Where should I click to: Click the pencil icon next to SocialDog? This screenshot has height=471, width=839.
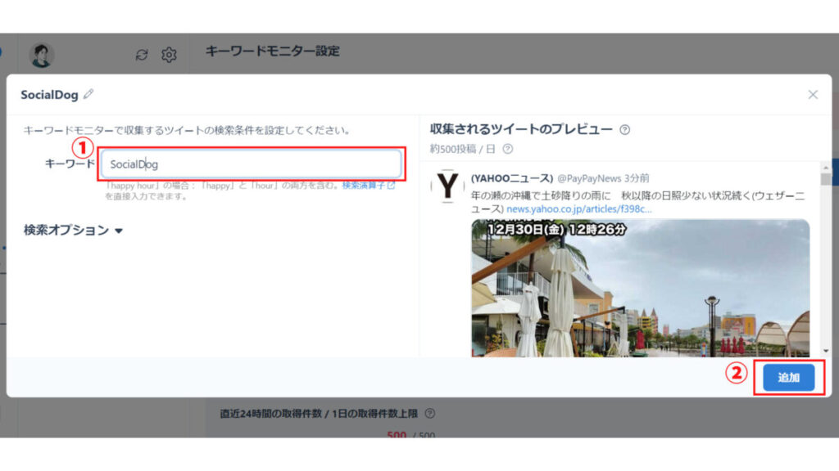(88, 95)
